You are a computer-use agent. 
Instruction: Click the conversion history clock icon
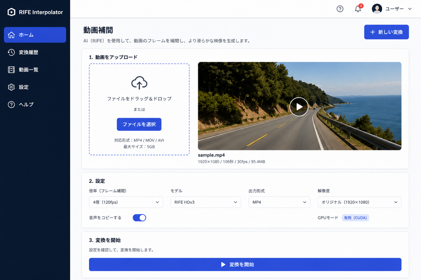[11, 52]
